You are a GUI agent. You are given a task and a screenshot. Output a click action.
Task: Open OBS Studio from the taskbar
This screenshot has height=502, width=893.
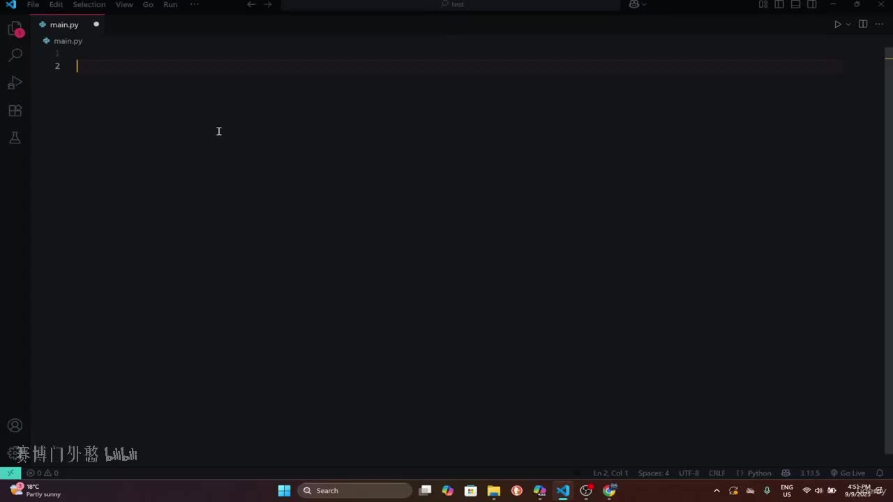pos(586,491)
